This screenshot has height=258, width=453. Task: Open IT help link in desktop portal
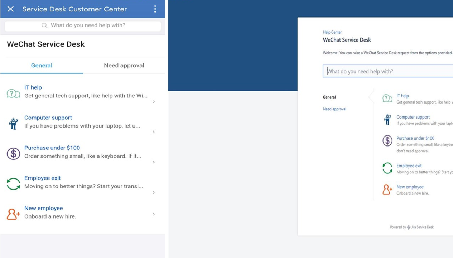[403, 96]
